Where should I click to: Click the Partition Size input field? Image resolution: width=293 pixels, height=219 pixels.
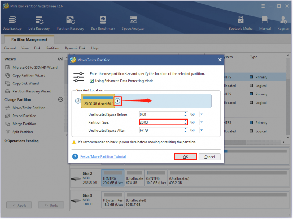pyautogui.click(x=161, y=122)
